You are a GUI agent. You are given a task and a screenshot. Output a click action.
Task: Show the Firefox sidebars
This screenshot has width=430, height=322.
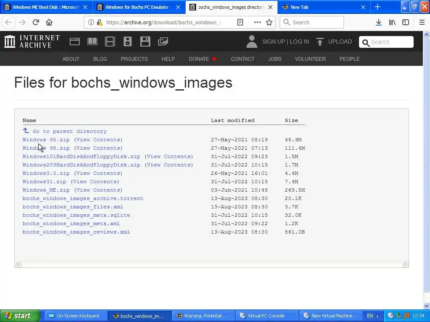406,22
